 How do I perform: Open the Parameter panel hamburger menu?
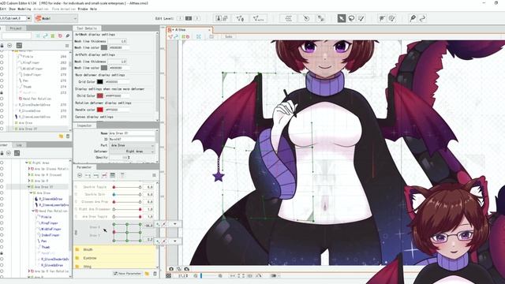point(154,175)
